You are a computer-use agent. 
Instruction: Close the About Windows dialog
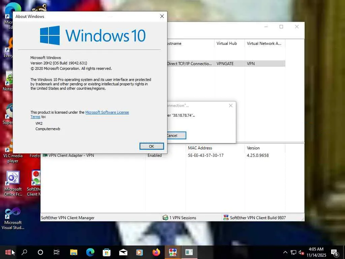click(x=162, y=16)
